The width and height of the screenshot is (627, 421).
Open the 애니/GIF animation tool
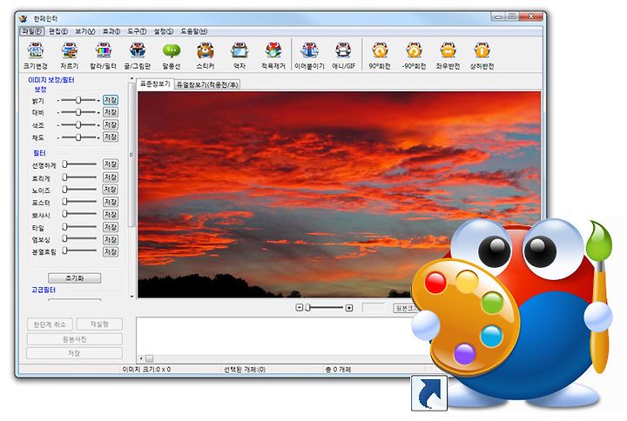(x=343, y=56)
